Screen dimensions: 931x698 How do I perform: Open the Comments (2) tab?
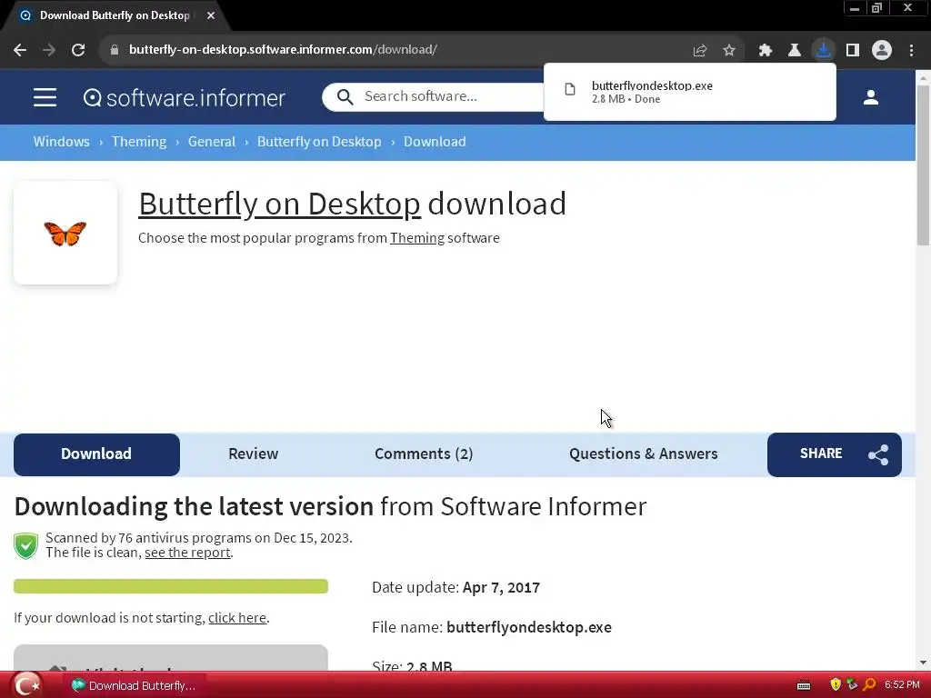tap(424, 454)
